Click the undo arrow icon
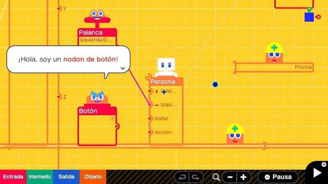The height and width of the screenshot is (184, 328). [182, 177]
